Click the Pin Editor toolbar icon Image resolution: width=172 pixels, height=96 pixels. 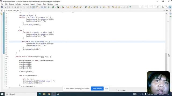(x=130, y=7)
